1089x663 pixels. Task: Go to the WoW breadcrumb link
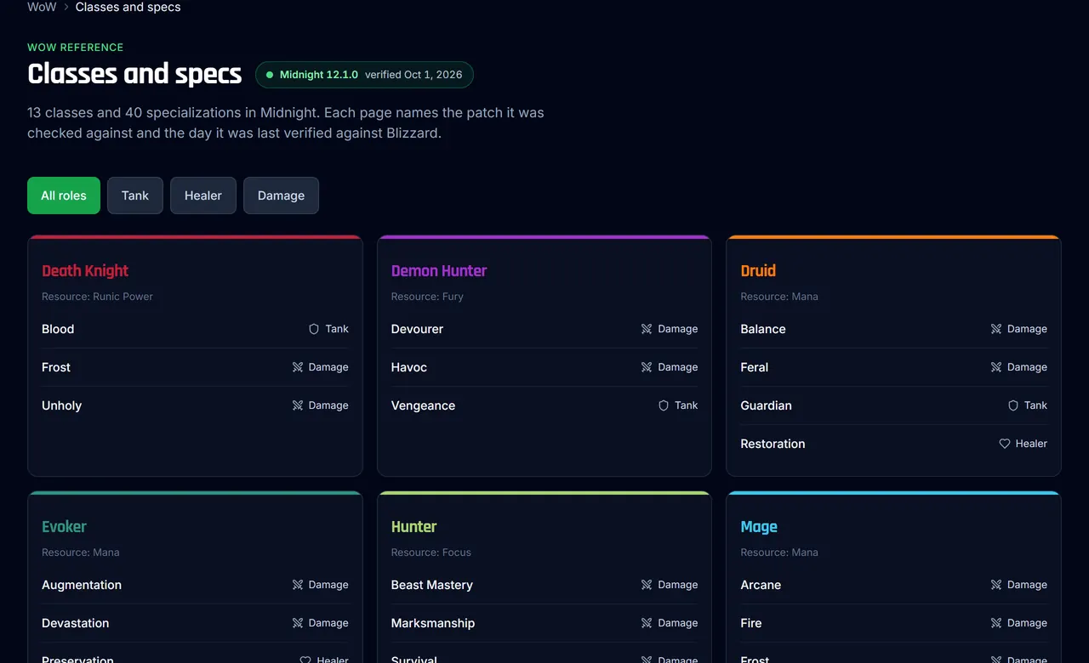[42, 7]
